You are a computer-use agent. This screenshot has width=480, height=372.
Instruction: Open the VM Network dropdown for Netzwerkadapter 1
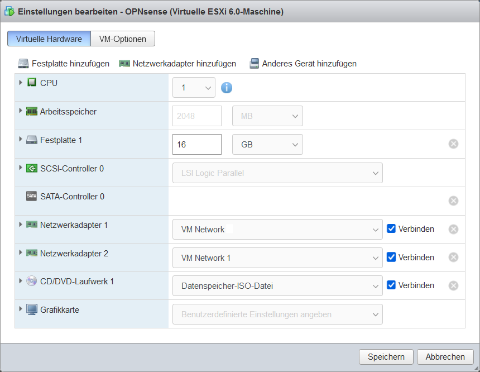(277, 228)
